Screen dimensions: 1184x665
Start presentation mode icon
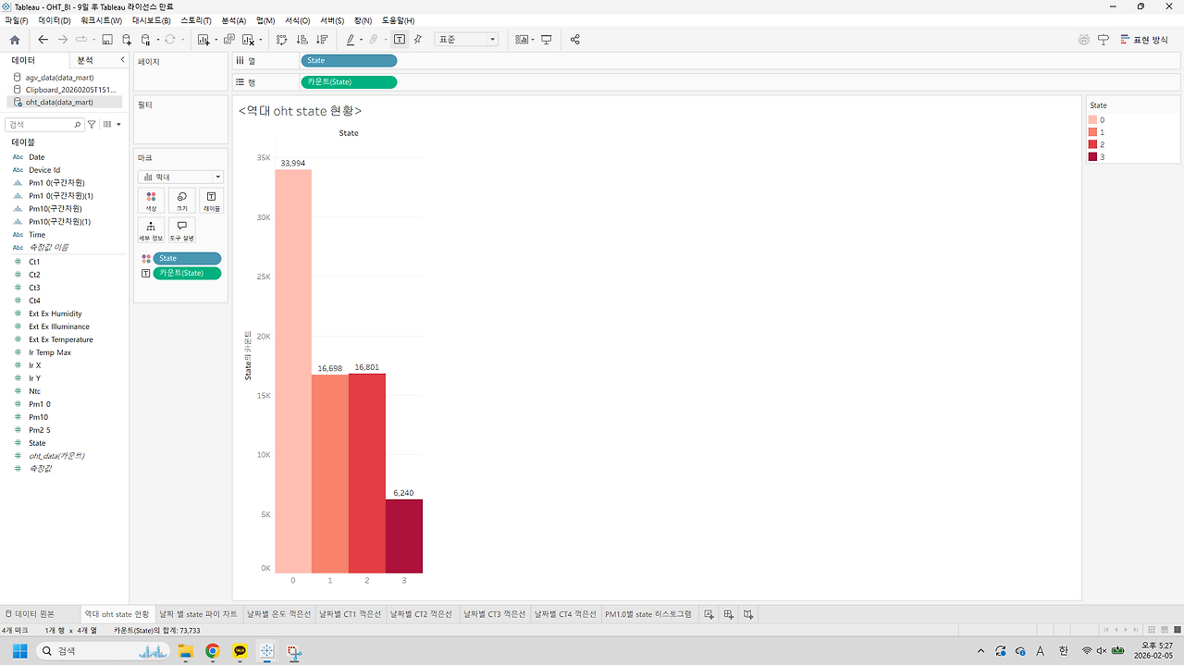tap(547, 40)
